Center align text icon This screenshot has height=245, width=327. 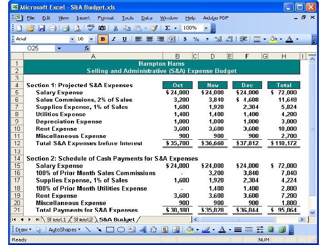tap(149, 39)
